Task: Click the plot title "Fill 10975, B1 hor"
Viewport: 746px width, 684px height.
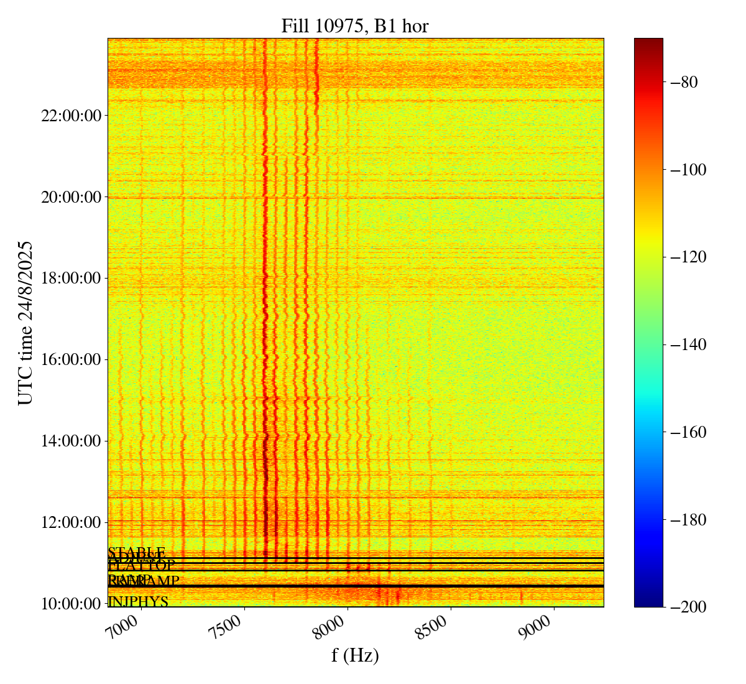Action: [355, 25]
